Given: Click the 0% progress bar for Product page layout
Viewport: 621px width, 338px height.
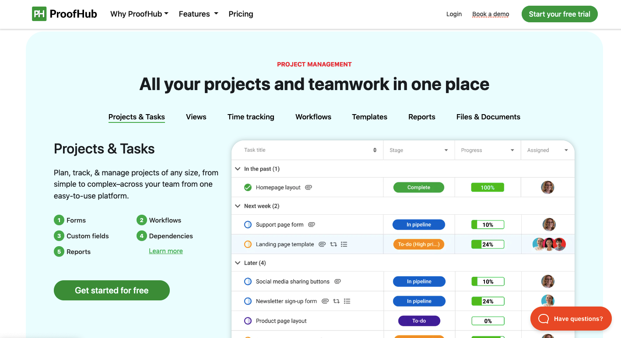Looking at the screenshot, I should click(488, 321).
